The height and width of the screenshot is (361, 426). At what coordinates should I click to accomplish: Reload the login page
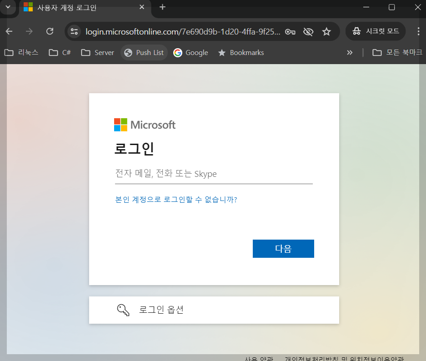50,31
